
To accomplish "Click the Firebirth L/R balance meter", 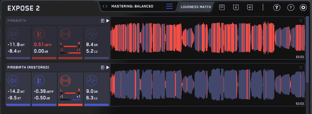I will pos(70,46).
